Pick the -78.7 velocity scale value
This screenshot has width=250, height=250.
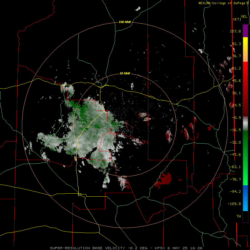tap(235, 179)
